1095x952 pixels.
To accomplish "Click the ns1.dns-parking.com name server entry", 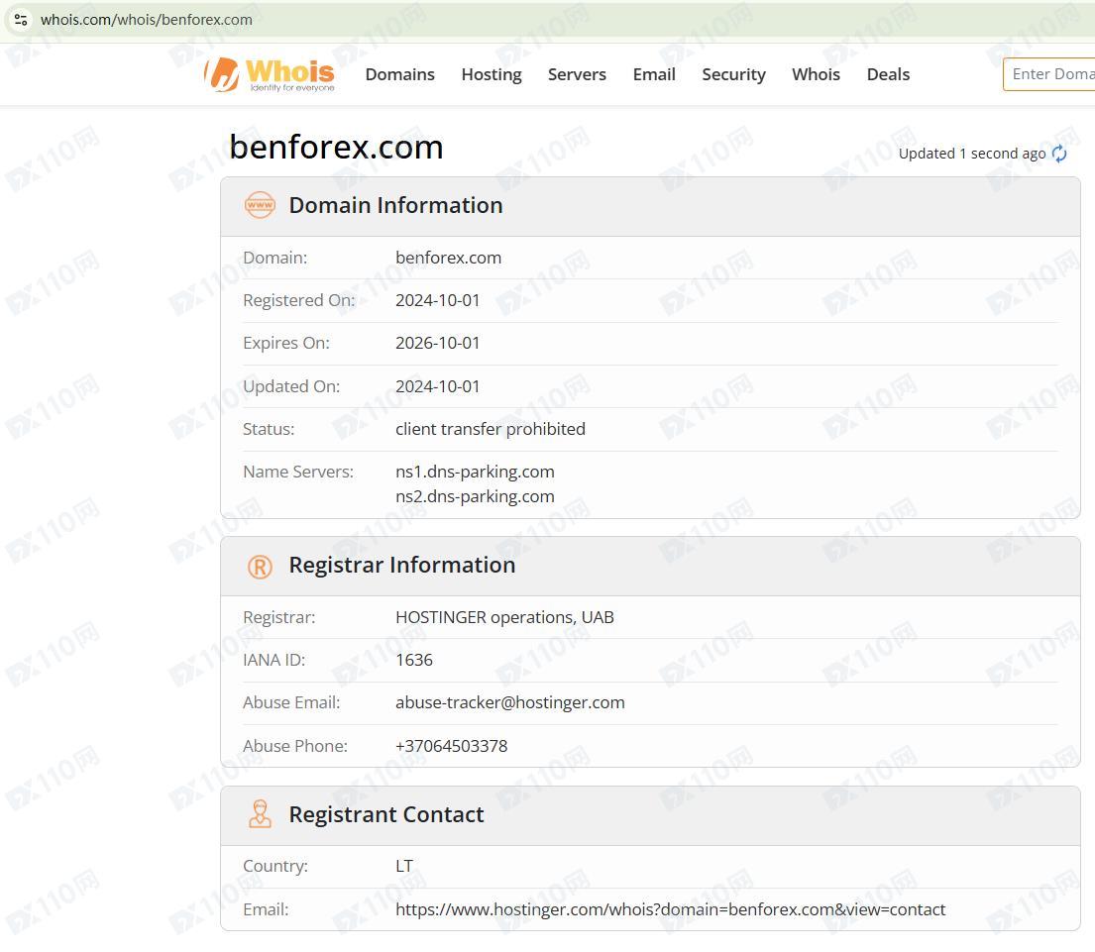I will 475,472.
